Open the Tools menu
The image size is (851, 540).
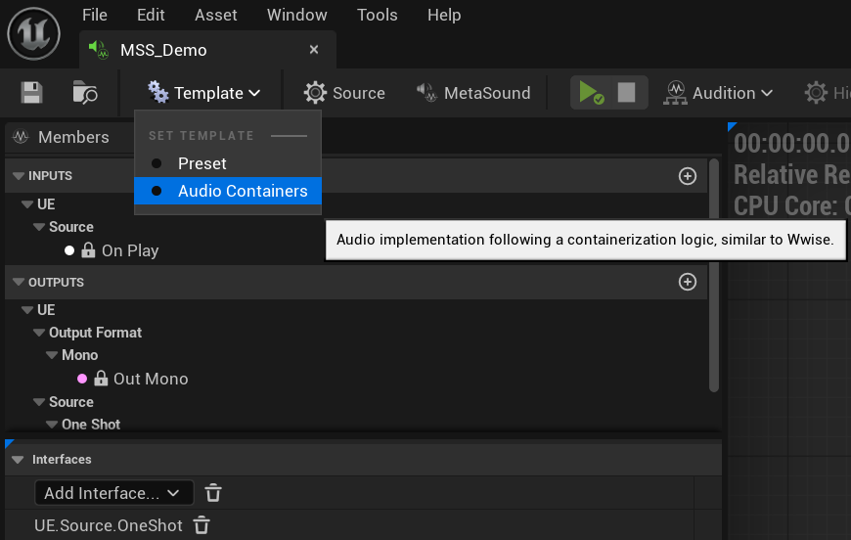[378, 15]
